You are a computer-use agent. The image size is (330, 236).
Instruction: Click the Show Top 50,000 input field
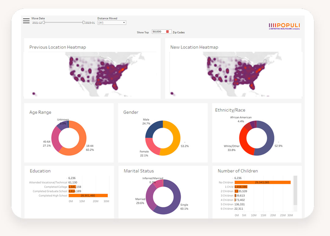click(x=161, y=31)
